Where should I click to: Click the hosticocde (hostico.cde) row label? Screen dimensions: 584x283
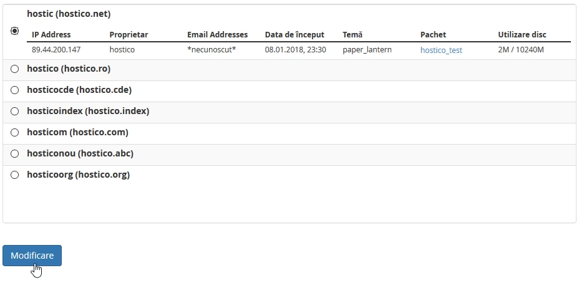(x=79, y=90)
